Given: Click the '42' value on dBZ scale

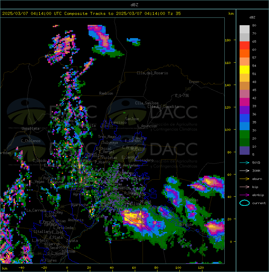Looking at the screenshot, I should tap(254, 98).
